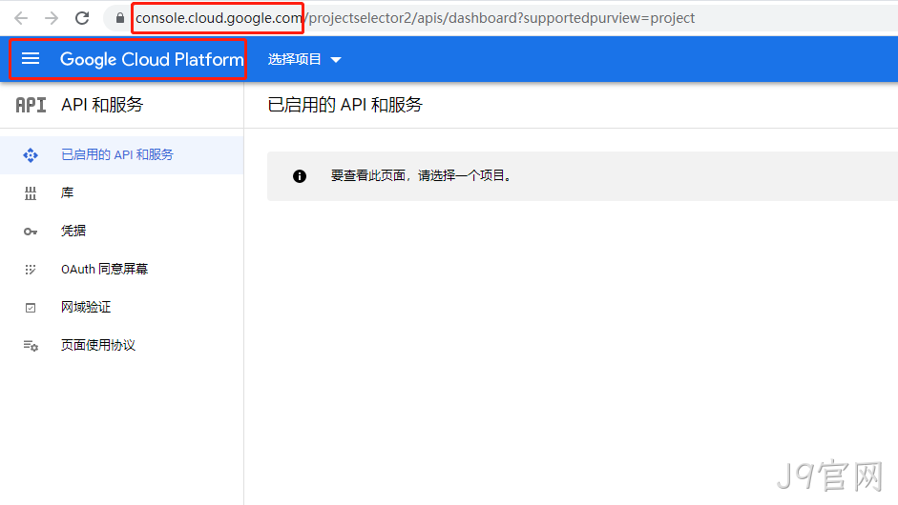The height and width of the screenshot is (505, 898).
Task: Click the 已启用的 API 和服务 page heading
Action: (x=345, y=105)
